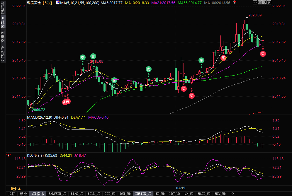Viewport: 292px width, 196px height.
Task: Open 合约资料 contract info tab
Action: pos(3,54)
